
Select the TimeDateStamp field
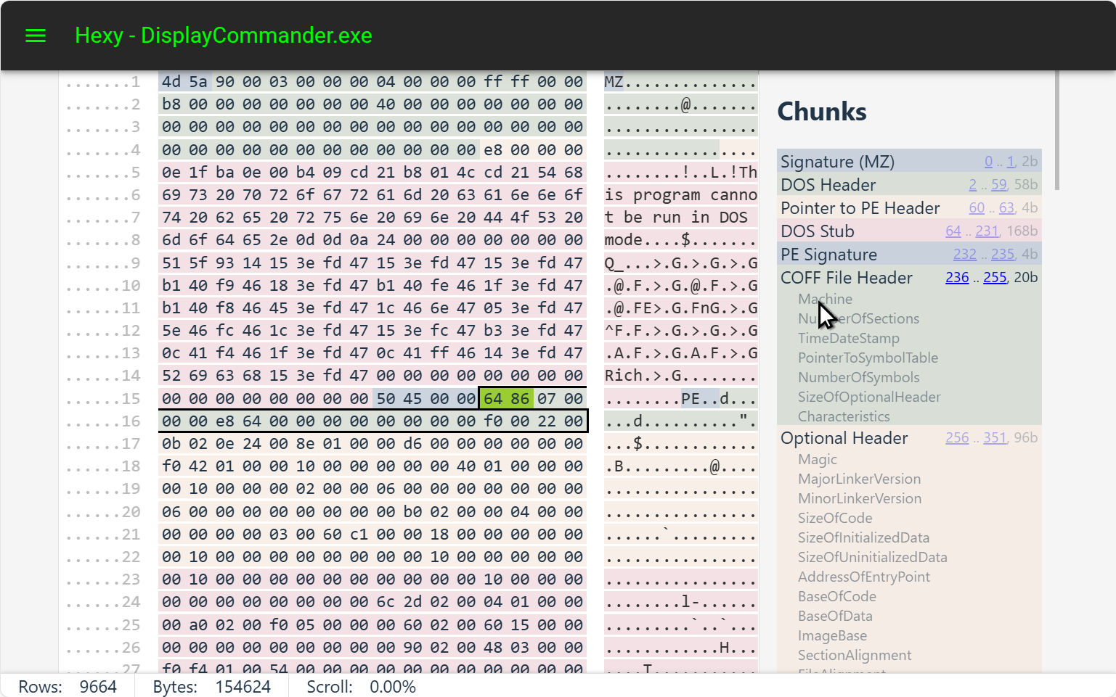(x=848, y=338)
